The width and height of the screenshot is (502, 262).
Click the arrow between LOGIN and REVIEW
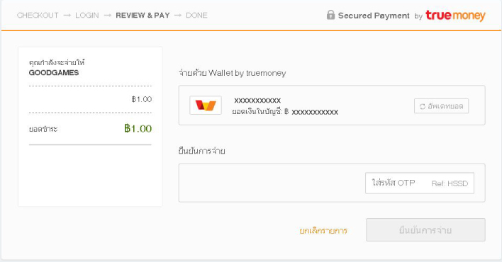pyautogui.click(x=108, y=16)
